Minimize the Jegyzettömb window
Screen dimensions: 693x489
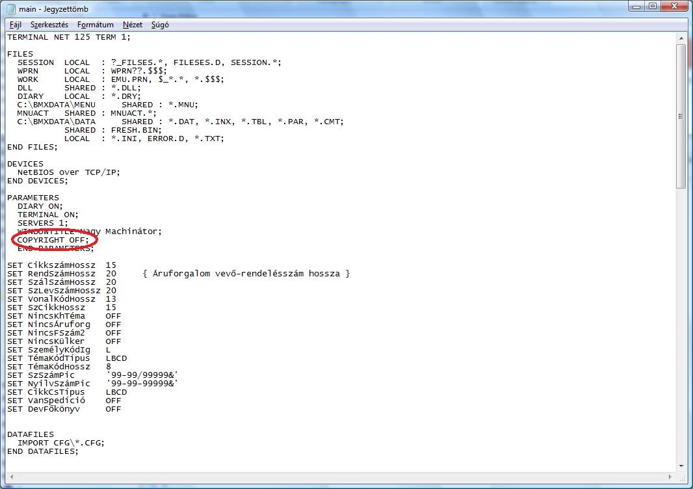tap(636, 7)
